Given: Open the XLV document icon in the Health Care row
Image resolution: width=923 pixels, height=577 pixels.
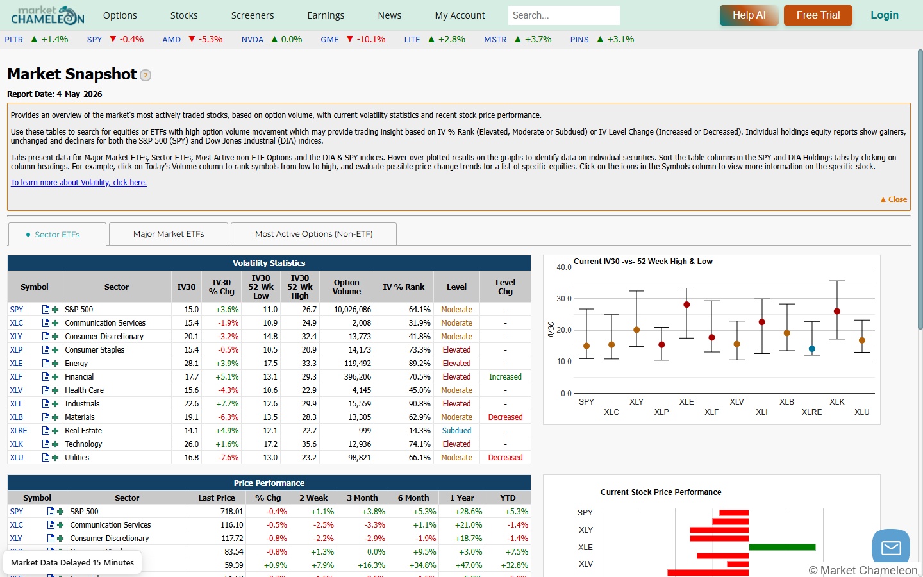Looking at the screenshot, I should pos(46,390).
